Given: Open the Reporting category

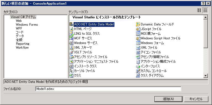Looking at the screenshot, I should tap(23, 44).
